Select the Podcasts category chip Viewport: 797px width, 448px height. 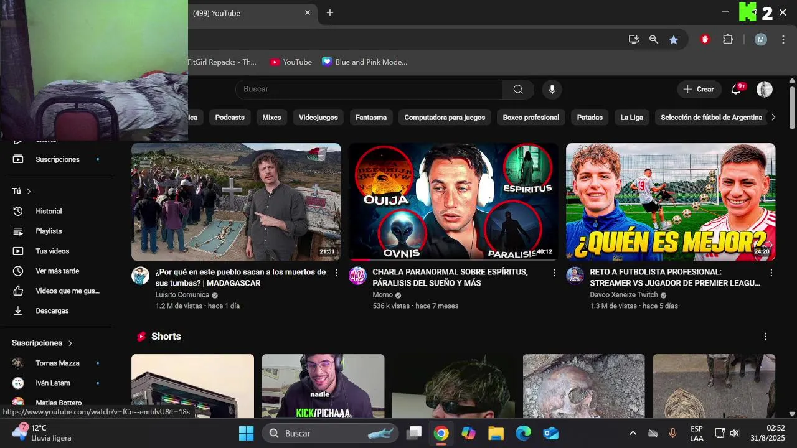coord(230,117)
